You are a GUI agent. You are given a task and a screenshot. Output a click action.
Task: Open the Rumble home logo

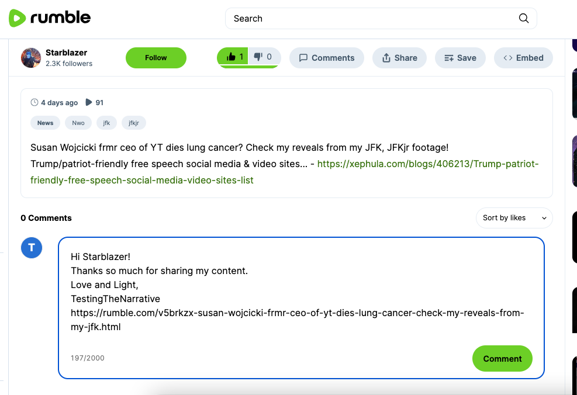(50, 18)
